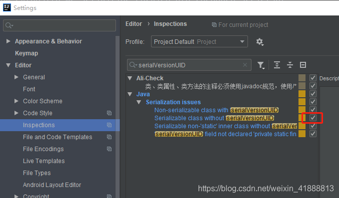Open Font settings page
The width and height of the screenshot is (339, 198).
(x=29, y=89)
